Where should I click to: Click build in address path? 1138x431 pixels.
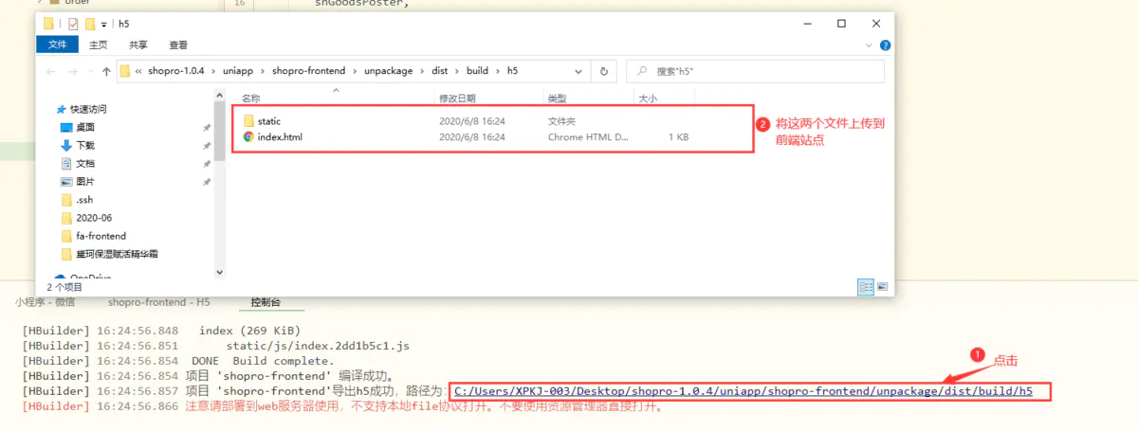(x=477, y=71)
